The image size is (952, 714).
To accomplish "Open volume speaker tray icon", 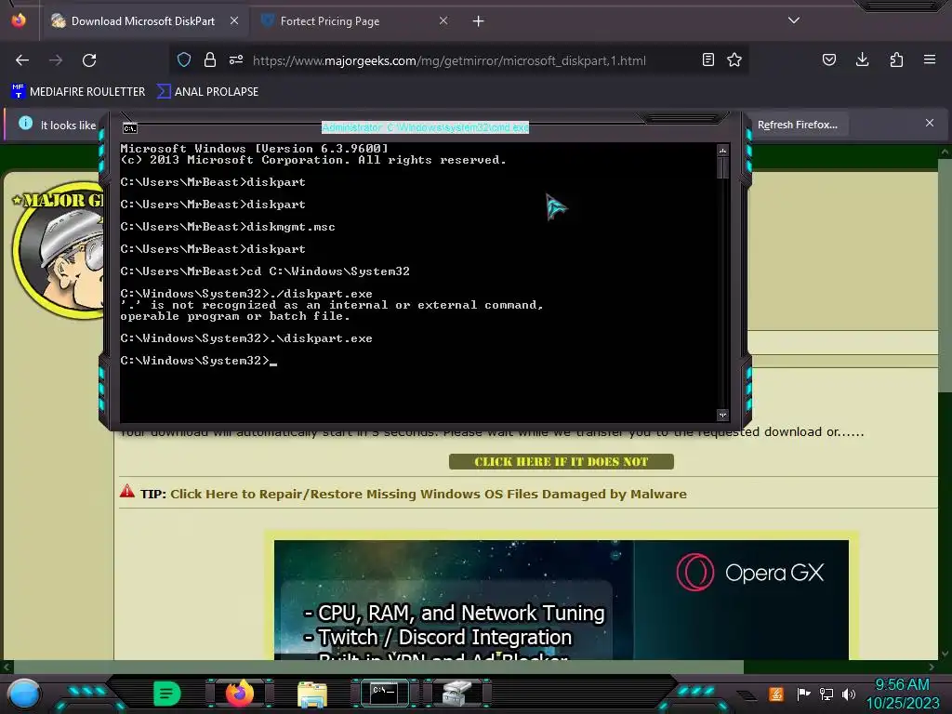I will (849, 694).
